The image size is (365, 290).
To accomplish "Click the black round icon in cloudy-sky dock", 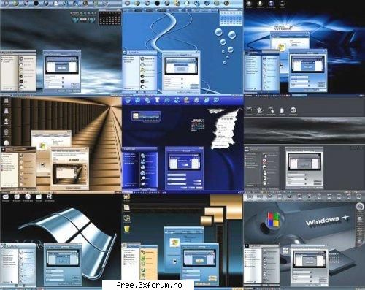I will (36, 3).
